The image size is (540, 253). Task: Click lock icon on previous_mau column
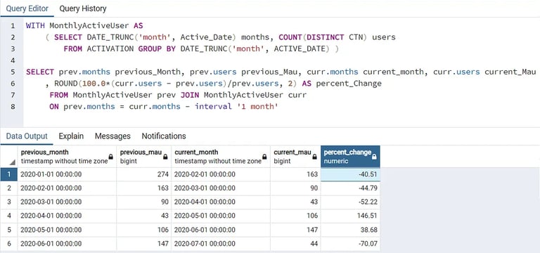point(166,157)
